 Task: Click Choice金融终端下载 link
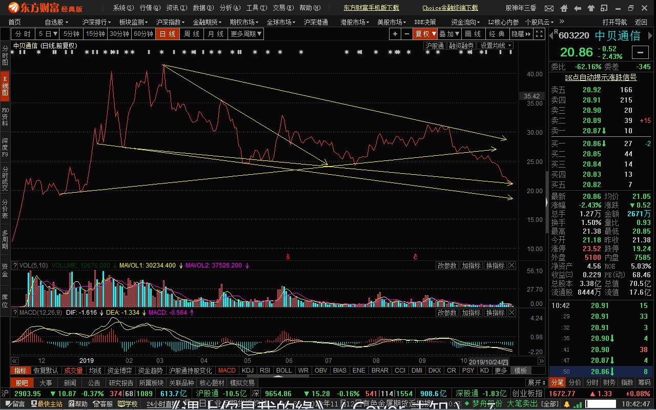tap(450, 8)
